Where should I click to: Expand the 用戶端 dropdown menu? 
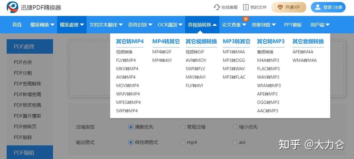(320, 25)
